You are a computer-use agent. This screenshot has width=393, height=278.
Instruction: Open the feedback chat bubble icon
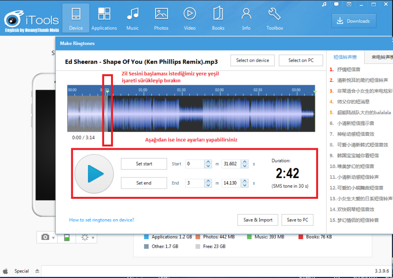pos(337,4)
